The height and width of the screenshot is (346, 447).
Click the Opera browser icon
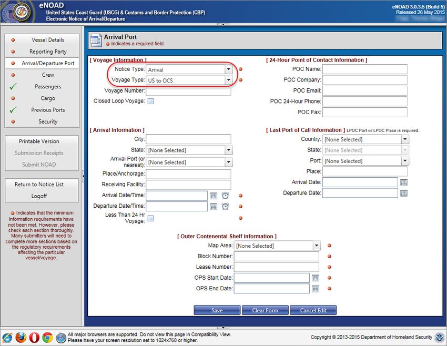coord(34,338)
